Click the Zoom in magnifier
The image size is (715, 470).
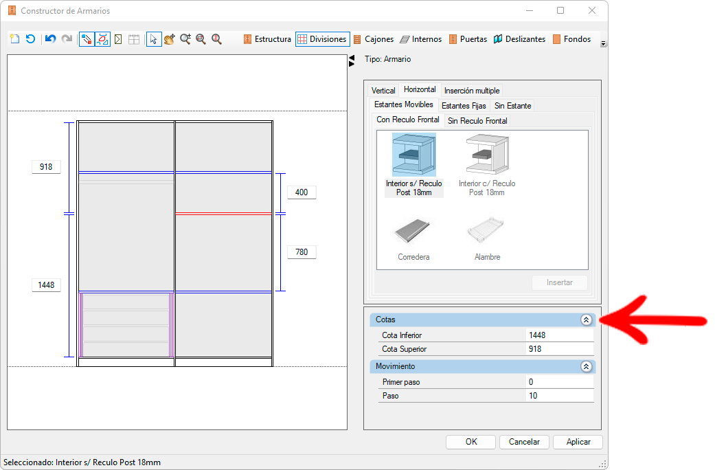coord(185,39)
